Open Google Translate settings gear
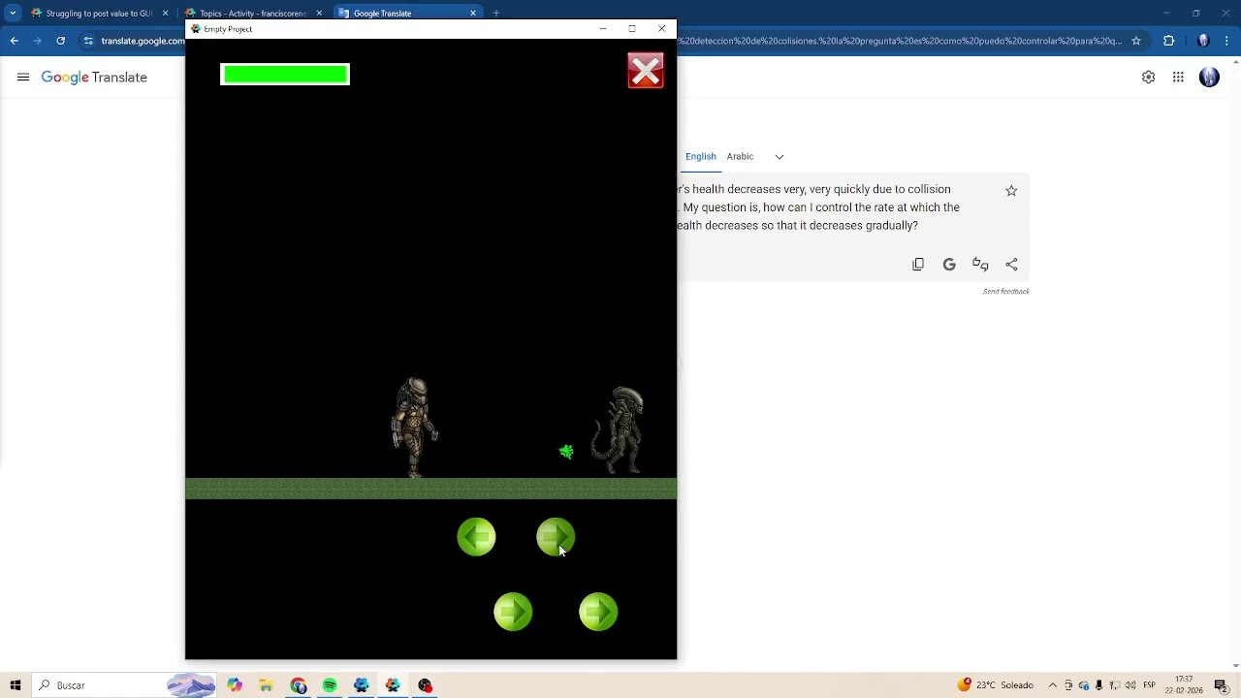This screenshot has width=1241, height=698. point(1149,78)
